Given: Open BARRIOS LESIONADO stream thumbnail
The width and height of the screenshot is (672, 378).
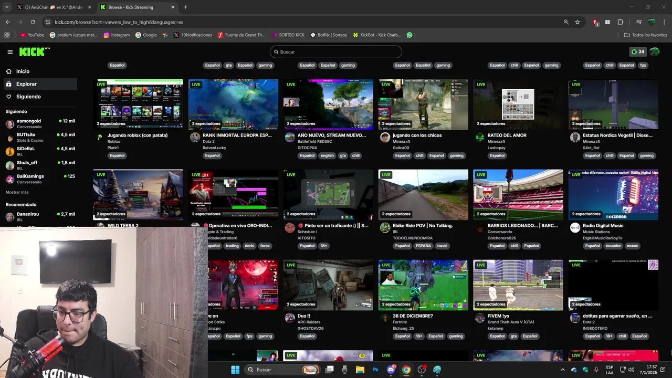Looking at the screenshot, I should [x=518, y=194].
